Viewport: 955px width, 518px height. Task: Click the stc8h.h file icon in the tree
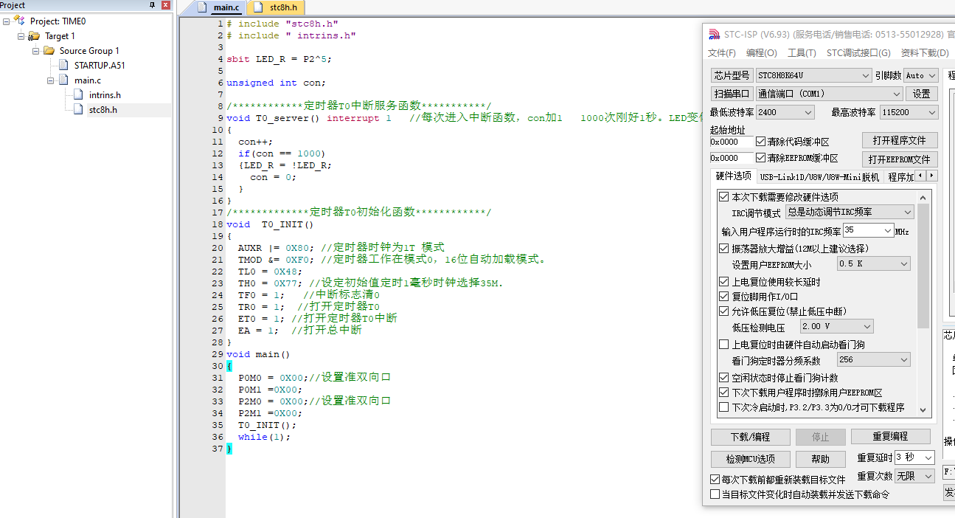78,109
